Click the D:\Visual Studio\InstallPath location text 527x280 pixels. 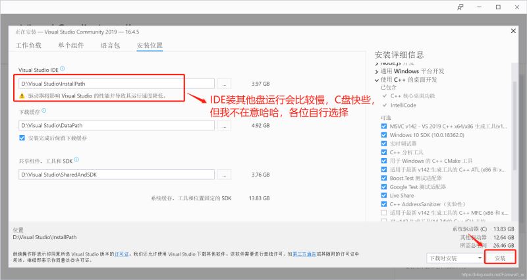click(45, 237)
